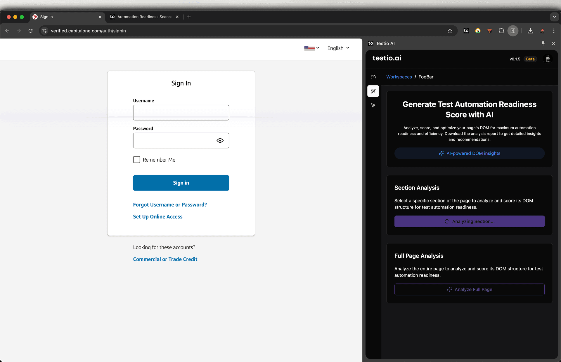
Task: Show password with the eye icon
Action: (x=220, y=141)
